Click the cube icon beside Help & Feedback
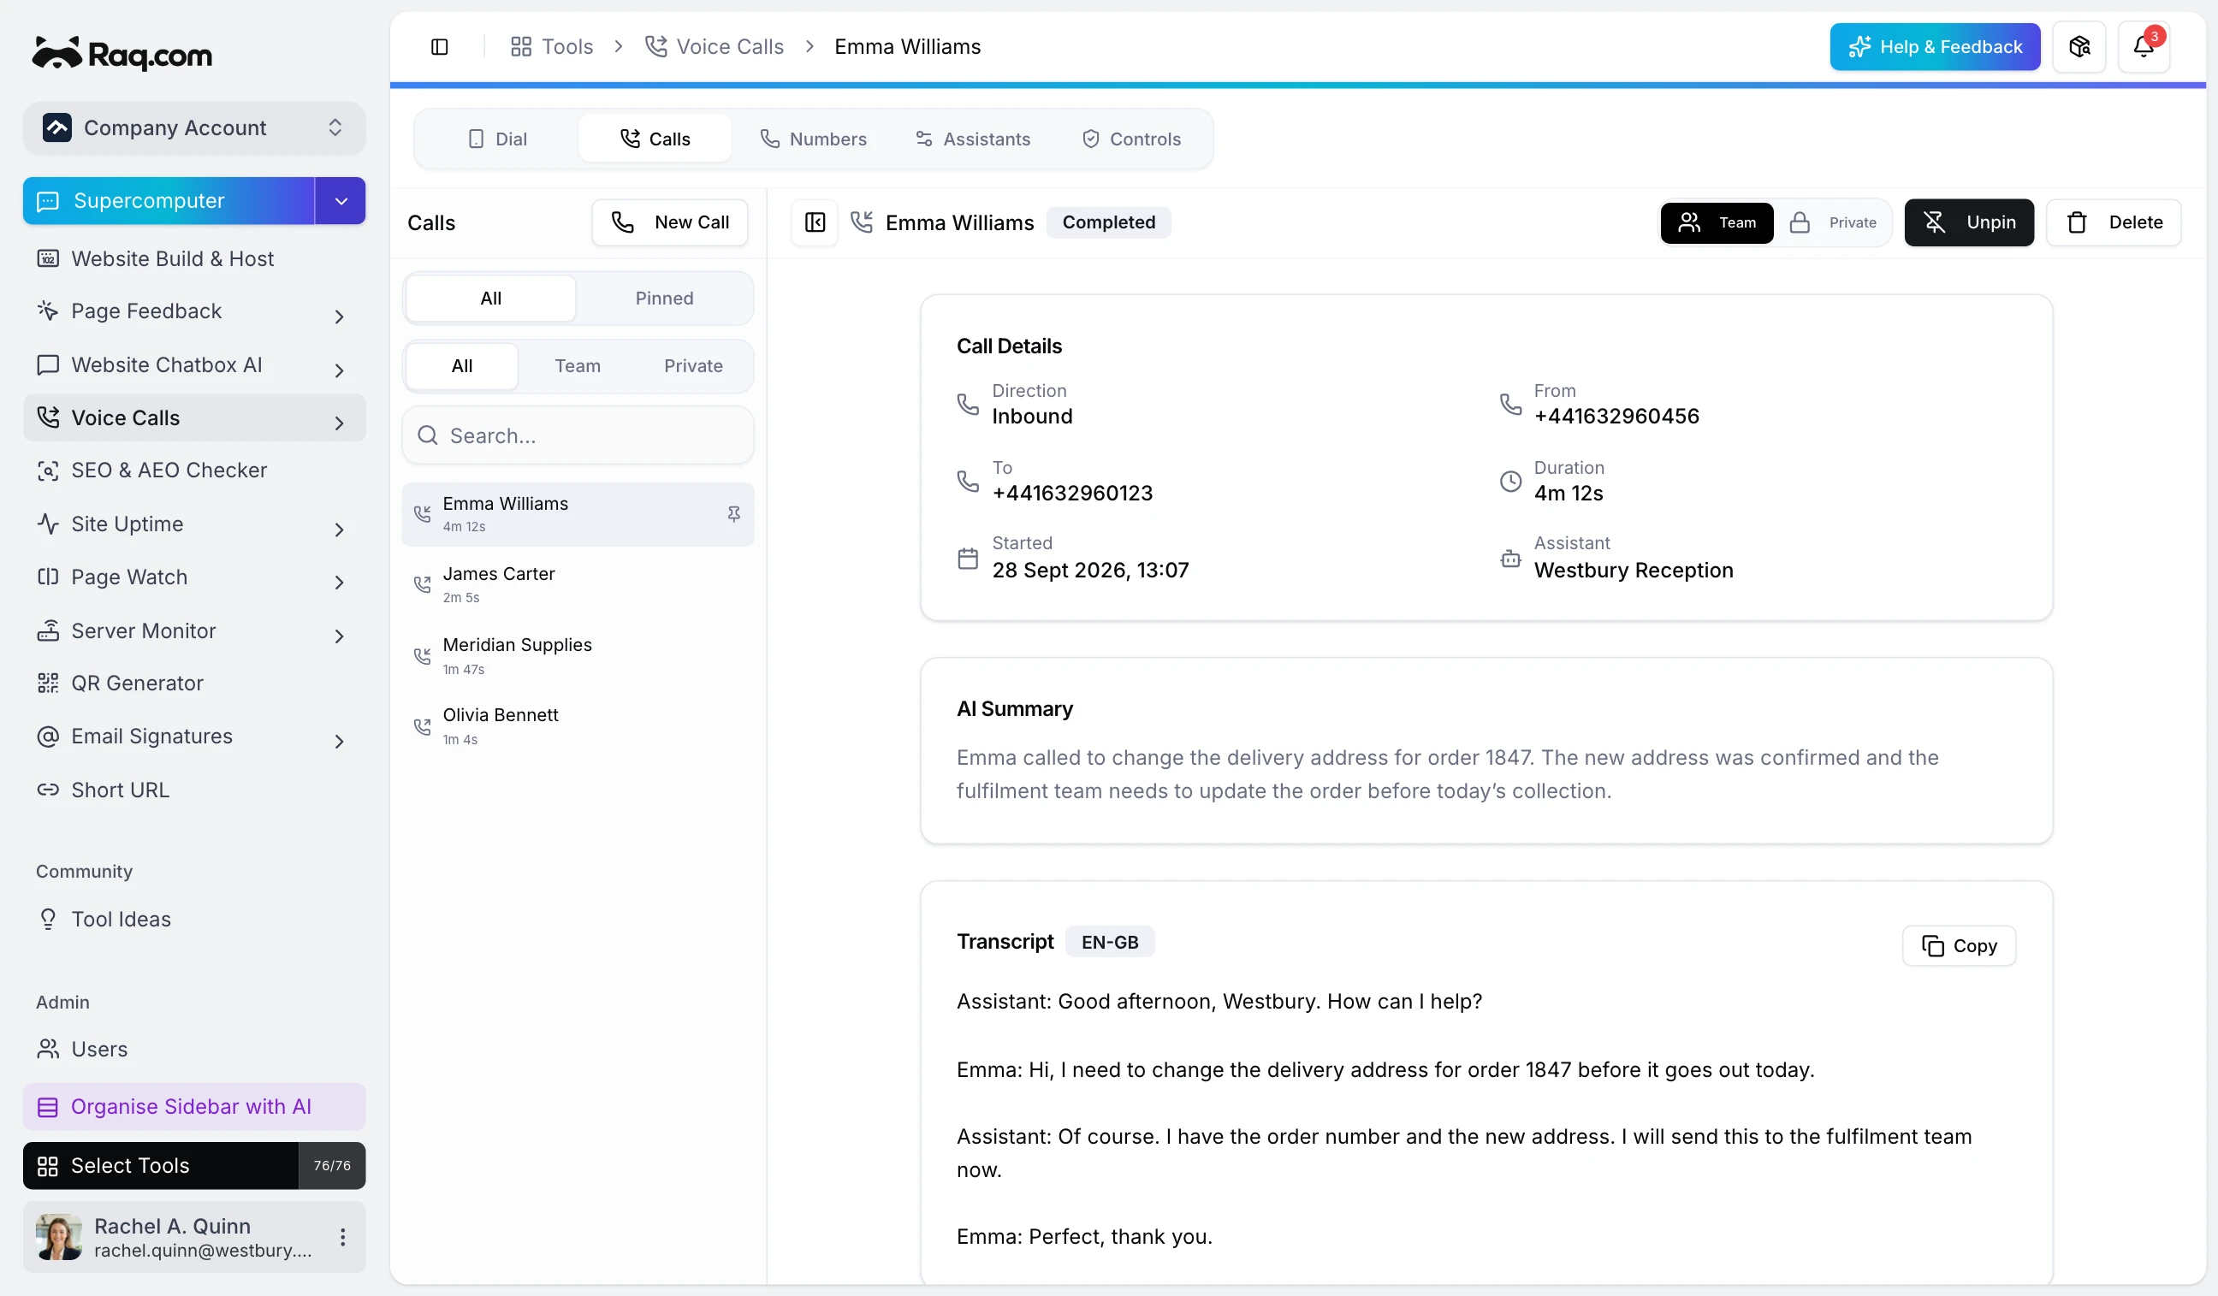The height and width of the screenshot is (1296, 2218). [x=2079, y=47]
